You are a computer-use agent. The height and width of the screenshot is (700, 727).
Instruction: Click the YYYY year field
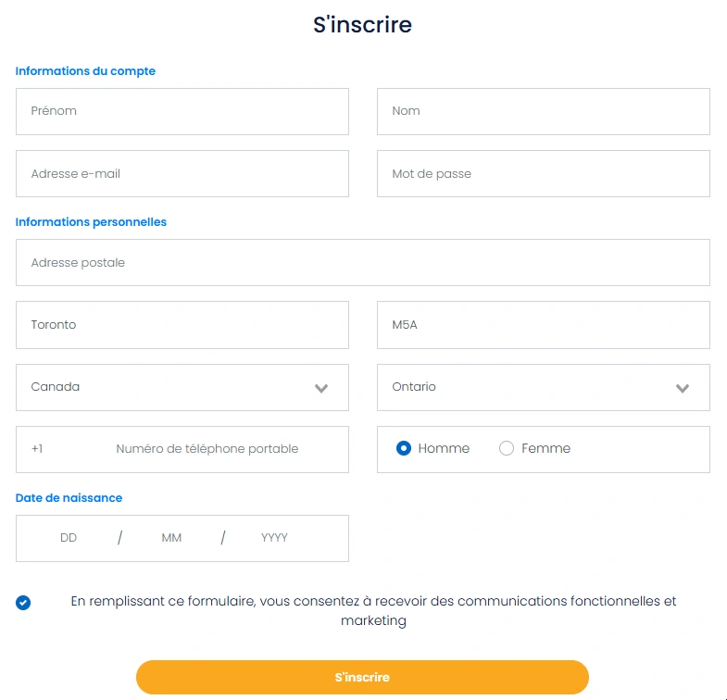point(274,538)
